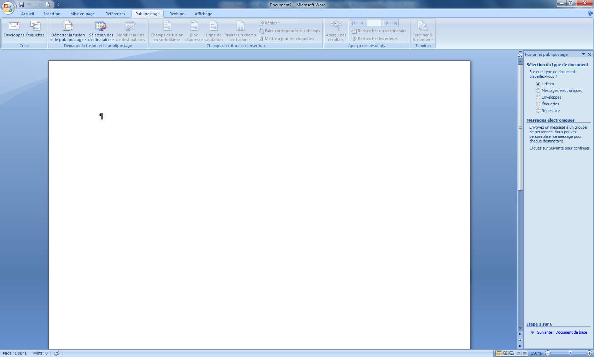Open print preview from quick access toolbar
The image size is (594, 357).
[48, 5]
